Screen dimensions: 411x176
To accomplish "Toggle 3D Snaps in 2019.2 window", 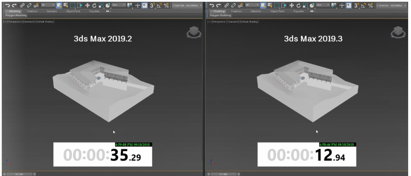I will click(153, 5).
